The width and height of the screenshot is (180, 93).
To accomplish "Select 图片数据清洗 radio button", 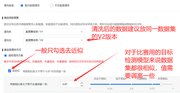I will tap(22, 5).
